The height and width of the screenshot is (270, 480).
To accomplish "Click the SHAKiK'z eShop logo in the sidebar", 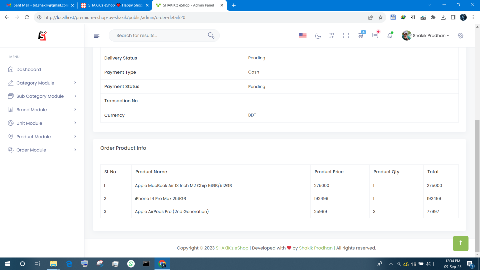I will coord(42,36).
